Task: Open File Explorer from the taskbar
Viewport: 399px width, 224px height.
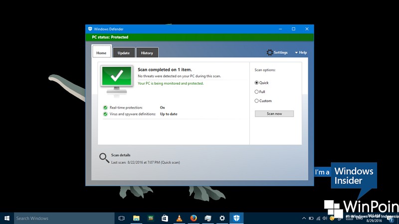Action: [x=136, y=218]
